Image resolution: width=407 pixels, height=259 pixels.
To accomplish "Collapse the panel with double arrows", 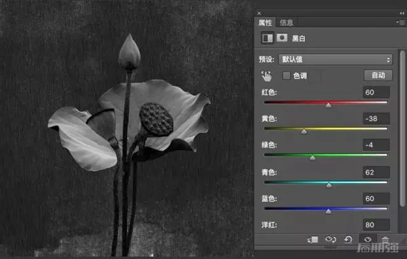I will (402, 13).
